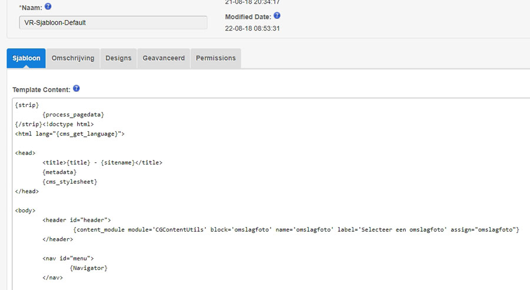Select the Designs tab

click(x=118, y=58)
